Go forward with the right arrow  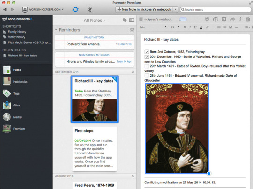(13, 9)
